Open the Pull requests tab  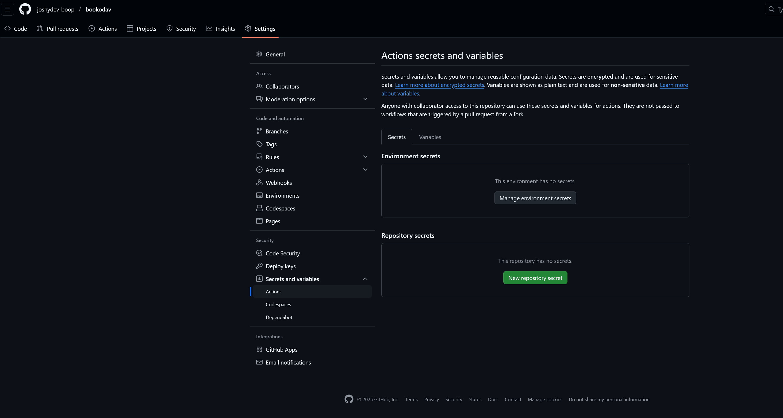point(57,29)
